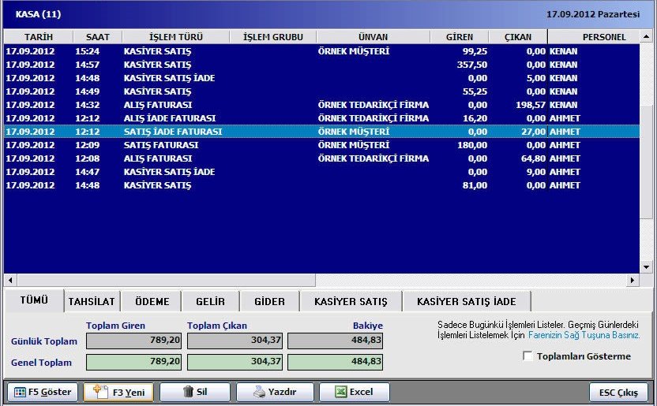This screenshot has height=406, width=657.
Task: Open the KASİYER SATIŞ İADE tab
Action: (x=466, y=301)
